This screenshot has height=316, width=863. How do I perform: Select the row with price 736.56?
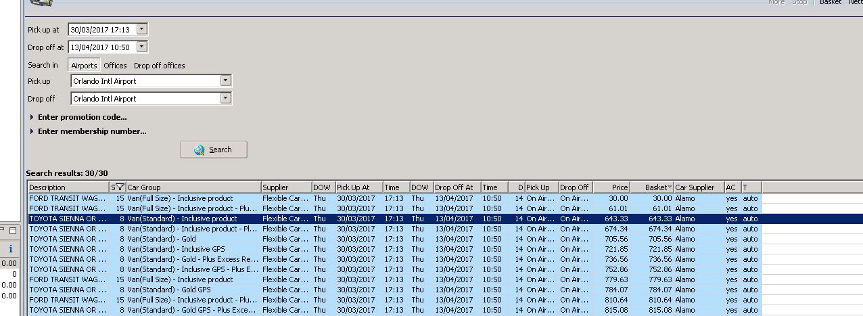pos(395,259)
